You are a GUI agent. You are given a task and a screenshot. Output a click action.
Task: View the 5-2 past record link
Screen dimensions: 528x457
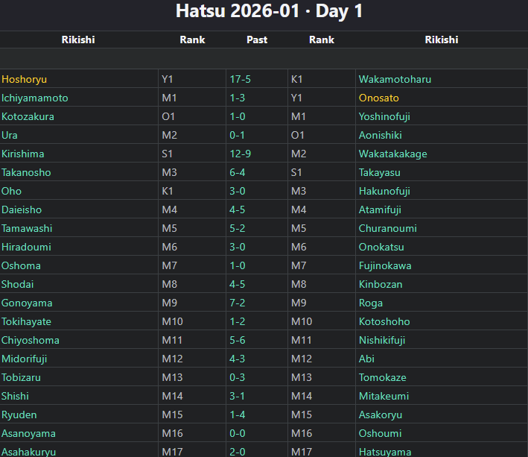pos(237,228)
